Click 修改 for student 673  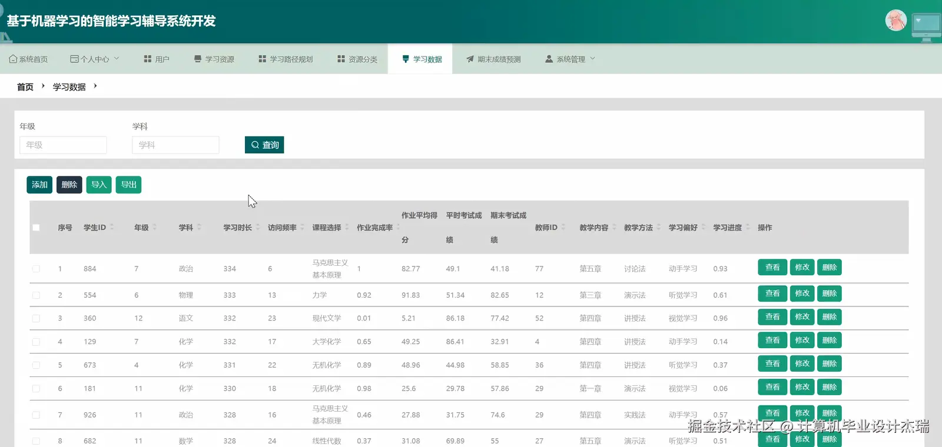coord(802,364)
